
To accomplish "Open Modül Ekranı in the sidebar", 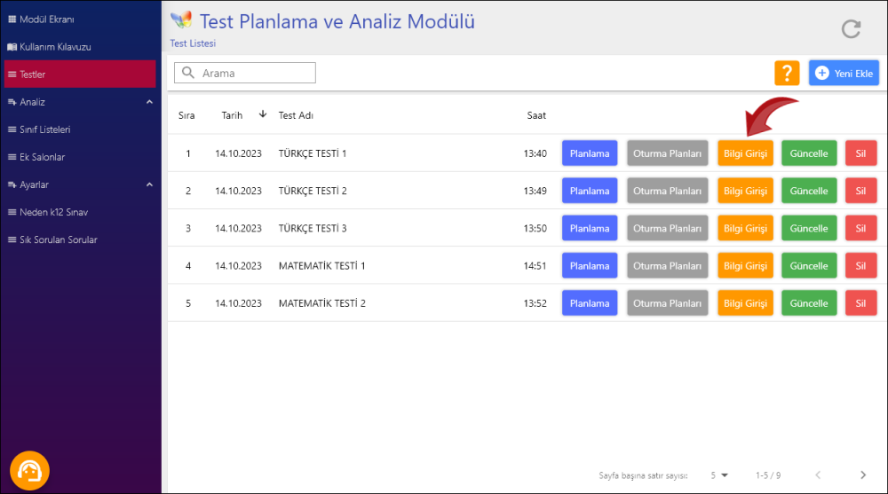I will pyautogui.click(x=47, y=20).
